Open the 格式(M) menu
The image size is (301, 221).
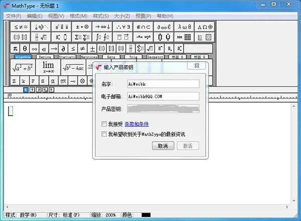pyautogui.click(x=79, y=16)
